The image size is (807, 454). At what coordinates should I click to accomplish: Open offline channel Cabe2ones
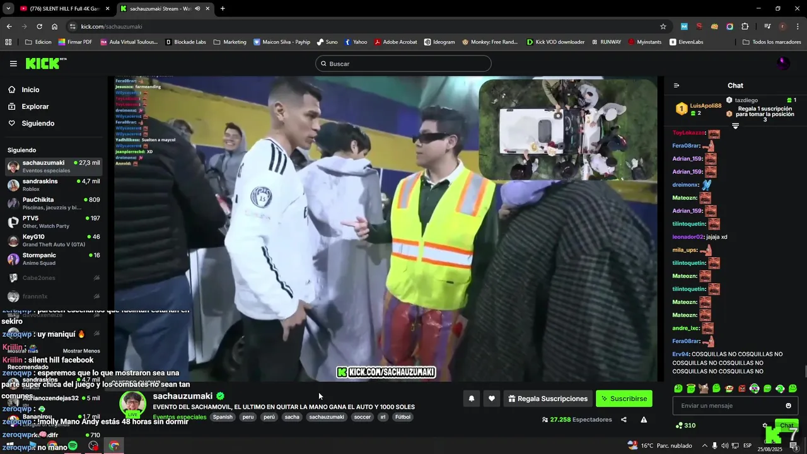point(54,277)
